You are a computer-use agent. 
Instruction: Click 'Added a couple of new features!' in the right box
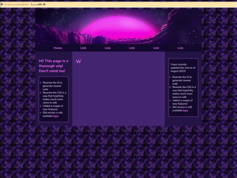coord(183,102)
